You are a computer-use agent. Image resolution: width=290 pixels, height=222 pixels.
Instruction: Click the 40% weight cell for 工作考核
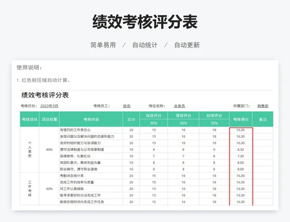coord(49,189)
